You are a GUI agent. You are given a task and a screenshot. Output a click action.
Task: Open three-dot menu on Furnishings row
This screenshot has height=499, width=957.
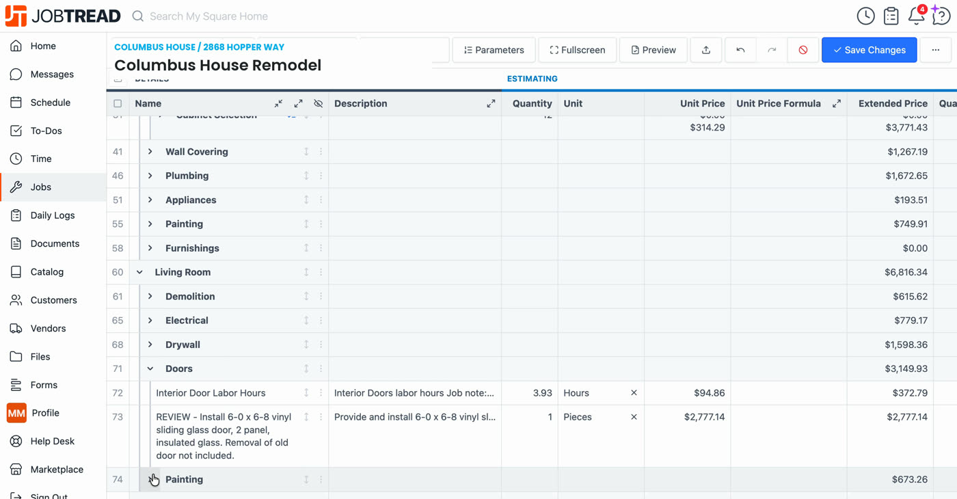pos(321,248)
